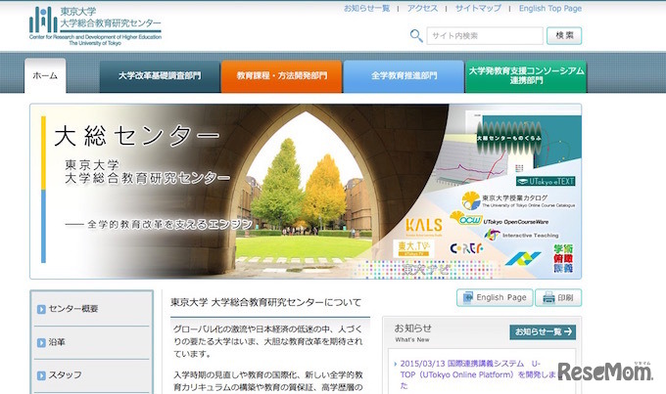Open the 学術俯瞰講義 colorful logo
Viewport: 666px width, 394px height.
point(563,258)
